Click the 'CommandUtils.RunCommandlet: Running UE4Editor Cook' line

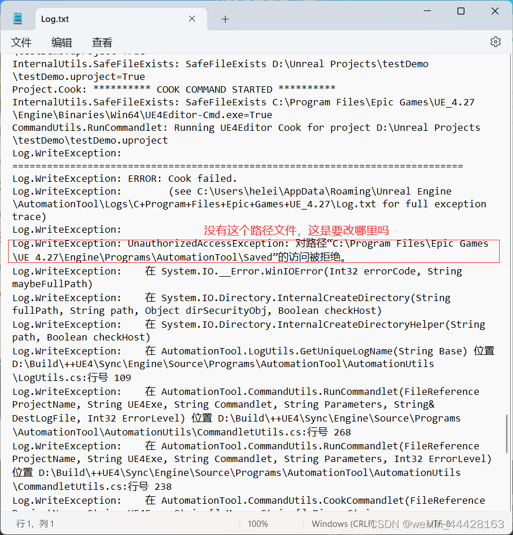coord(246,127)
